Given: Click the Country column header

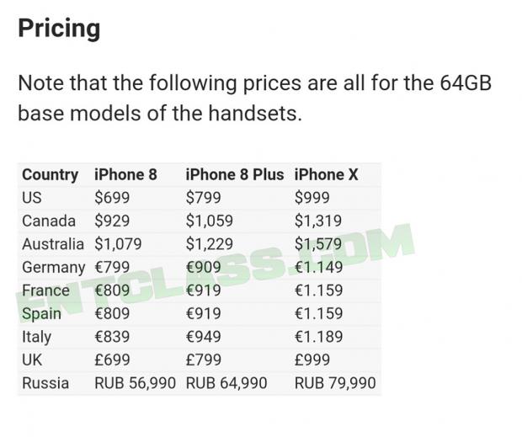Looking at the screenshot, I should (x=50, y=175).
